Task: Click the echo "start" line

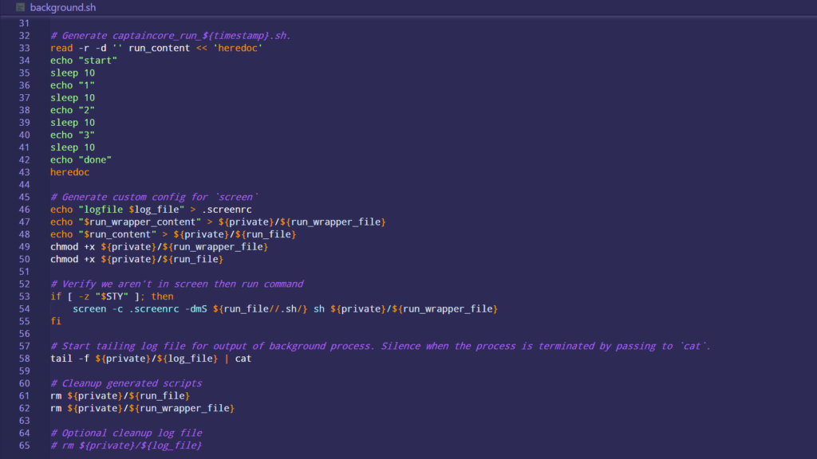Action: [84, 61]
